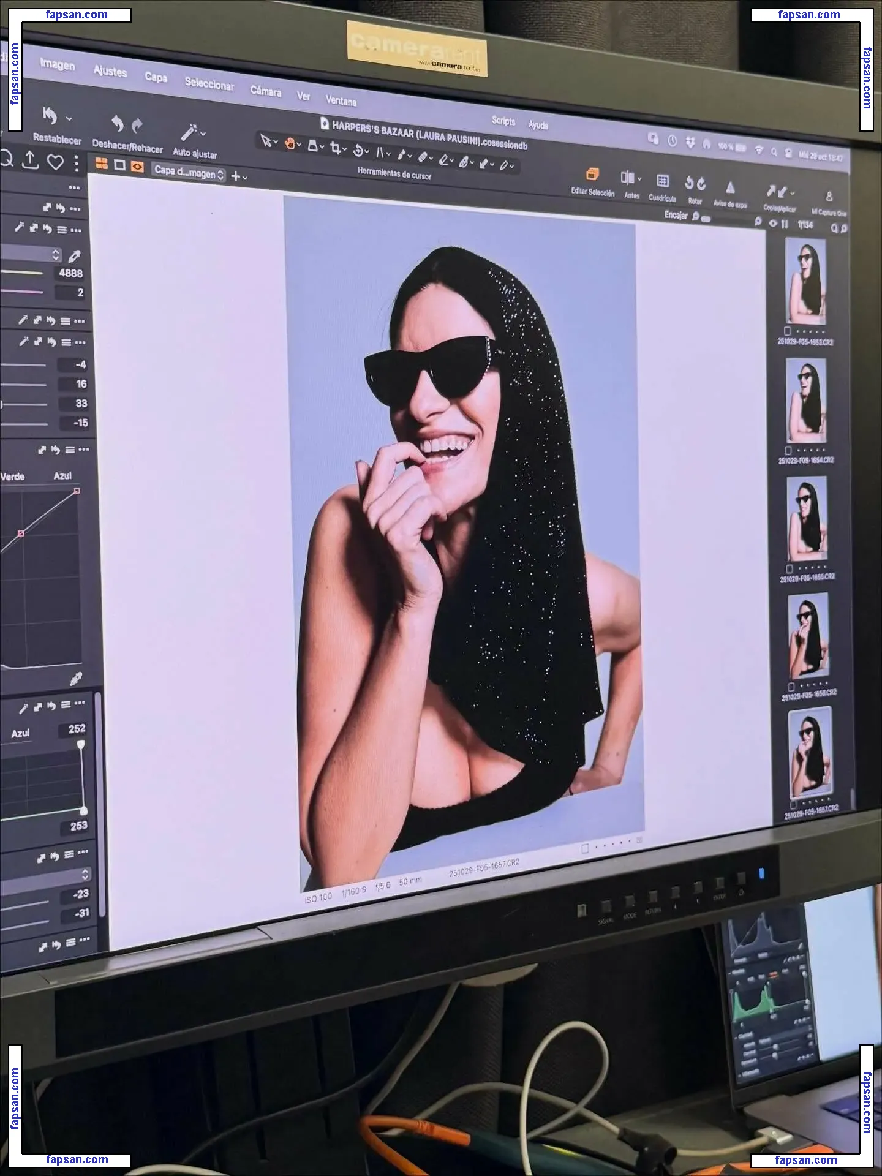882x1176 pixels.
Task: Select the pointer cursor tool
Action: 266,141
